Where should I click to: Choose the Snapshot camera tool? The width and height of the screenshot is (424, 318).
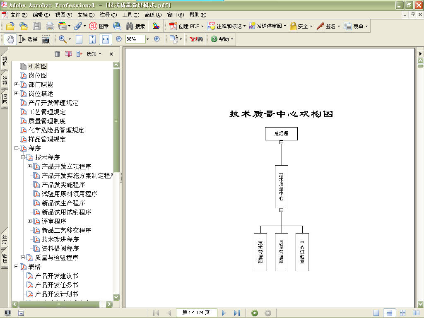[46, 39]
